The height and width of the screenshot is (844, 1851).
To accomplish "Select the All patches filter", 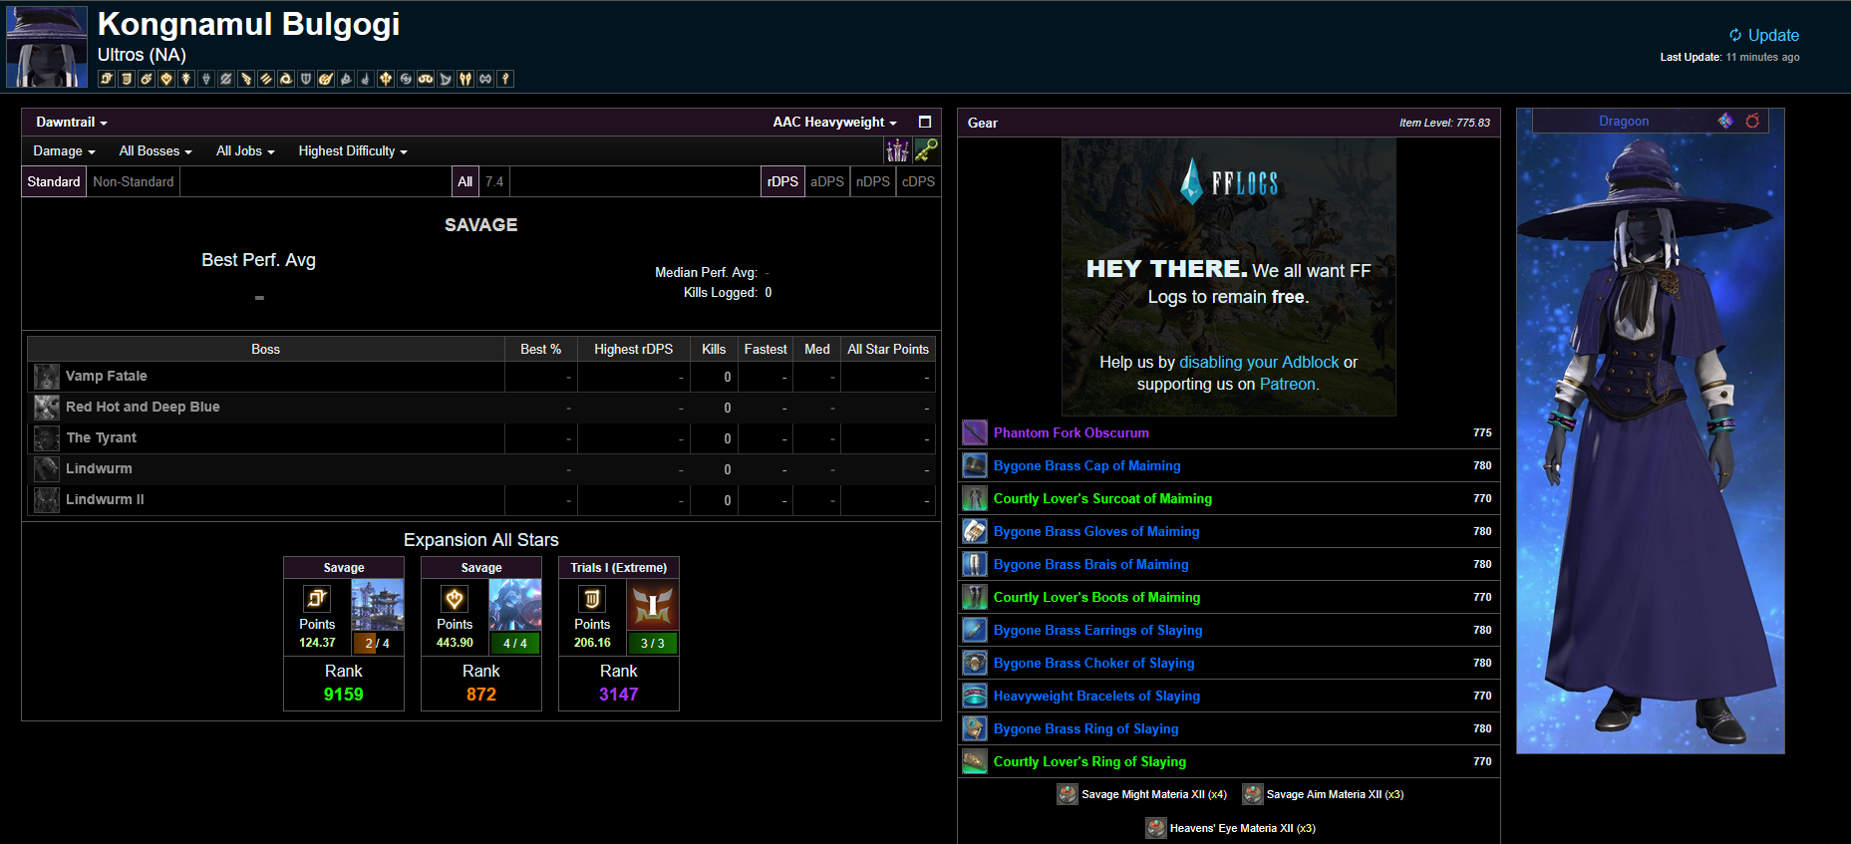I will (465, 181).
